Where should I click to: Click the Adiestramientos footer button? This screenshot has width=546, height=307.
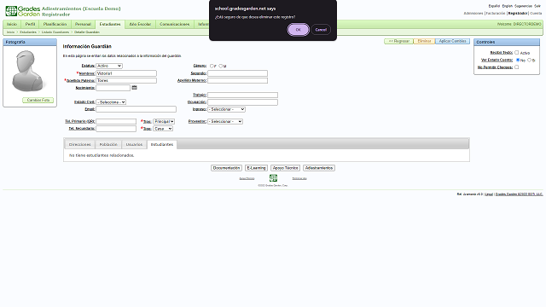tap(319, 168)
